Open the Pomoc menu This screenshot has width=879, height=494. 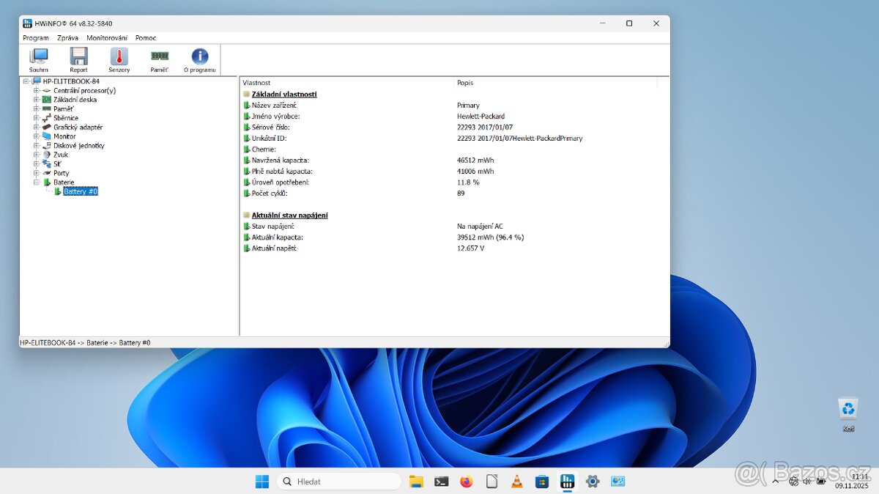tap(145, 37)
